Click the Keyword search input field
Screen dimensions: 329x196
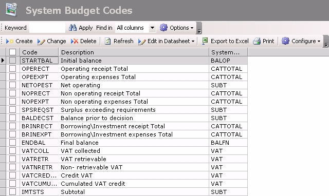point(47,28)
